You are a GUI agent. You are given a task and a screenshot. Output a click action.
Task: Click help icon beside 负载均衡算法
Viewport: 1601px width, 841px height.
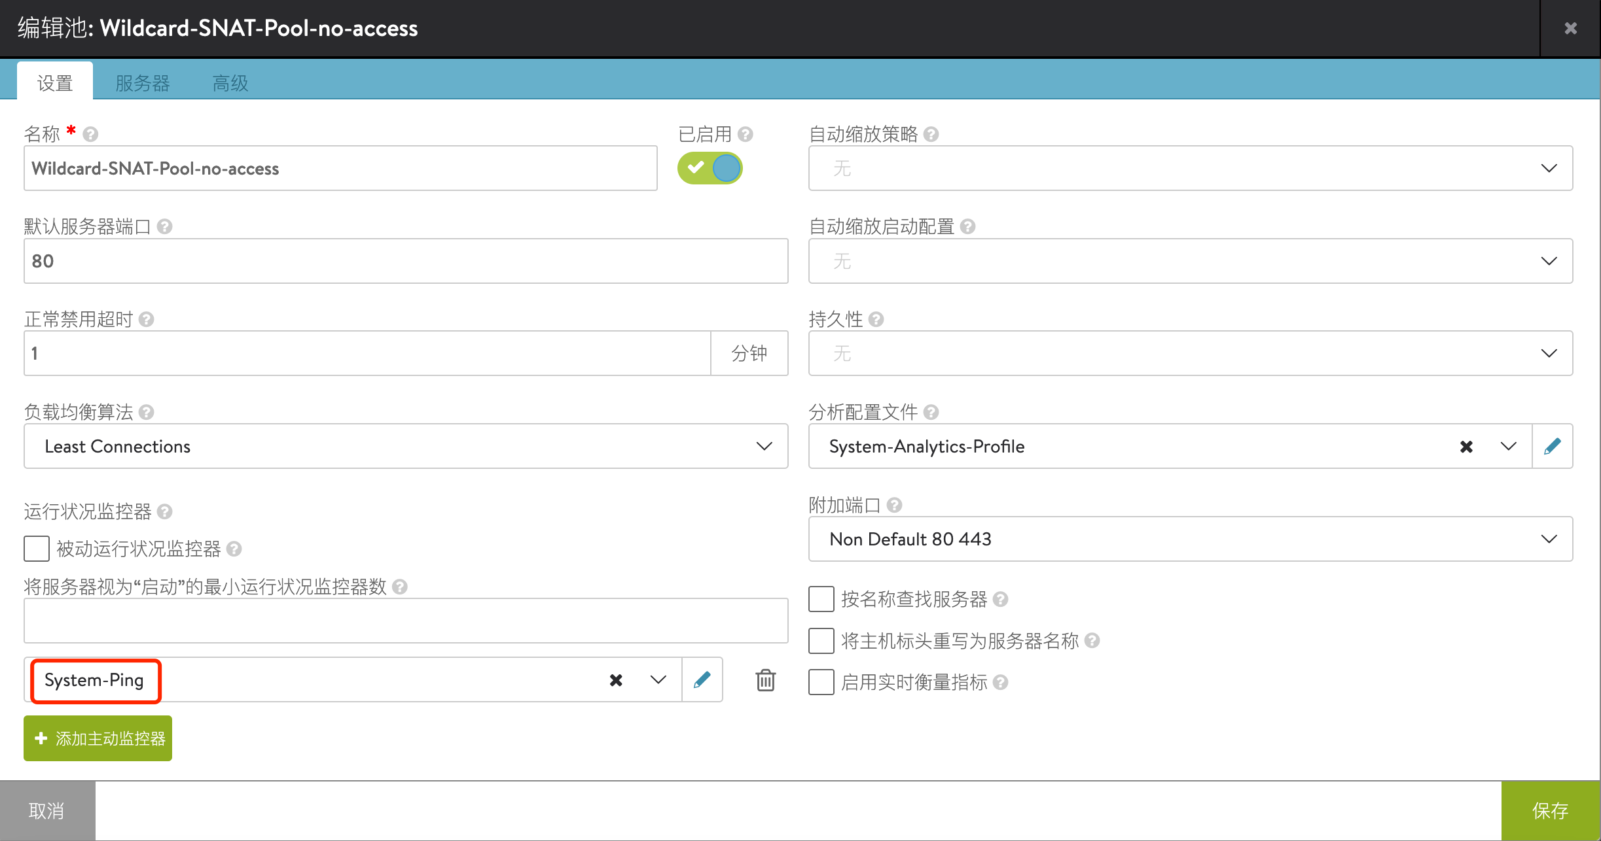click(x=146, y=412)
